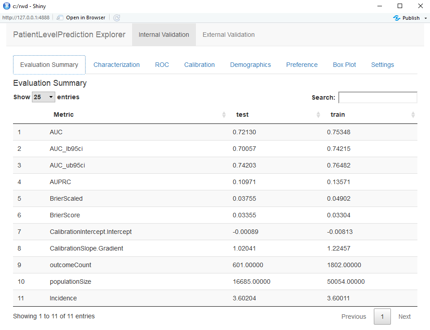Click the R Shiny app icon in title bar
This screenshot has height=330, width=430.
6,6
